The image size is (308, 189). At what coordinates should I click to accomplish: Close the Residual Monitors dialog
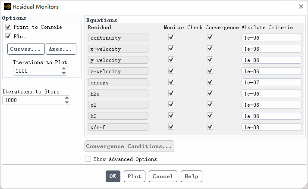click(301, 6)
